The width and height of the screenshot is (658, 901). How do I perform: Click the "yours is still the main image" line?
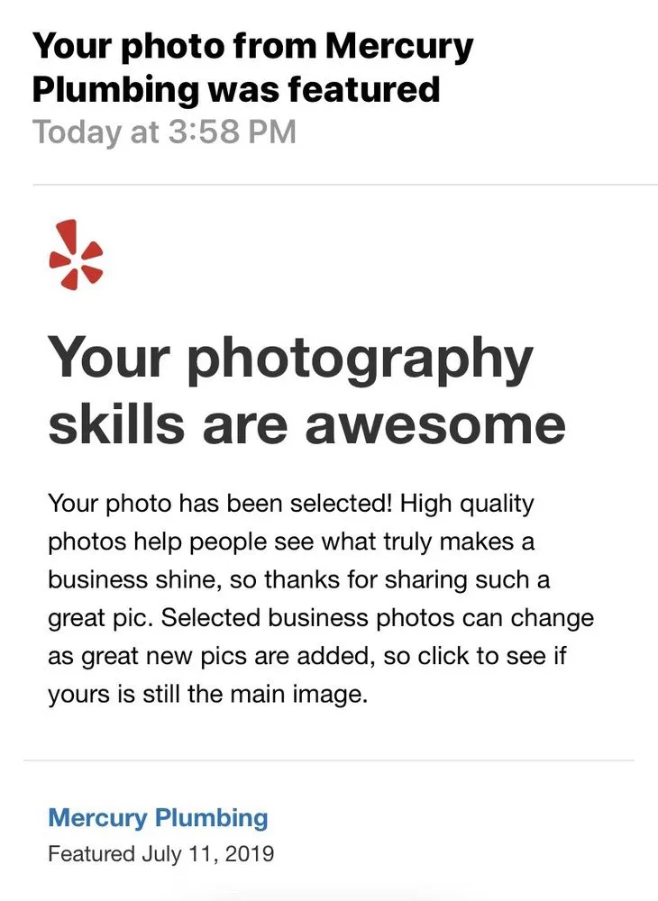click(x=207, y=696)
